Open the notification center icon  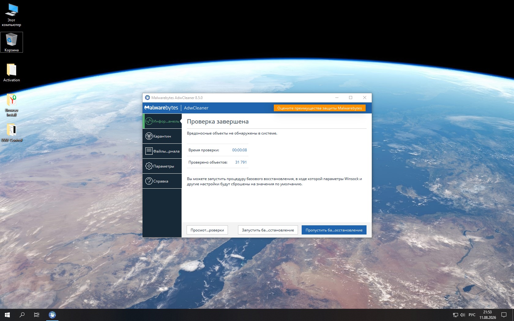(504, 315)
